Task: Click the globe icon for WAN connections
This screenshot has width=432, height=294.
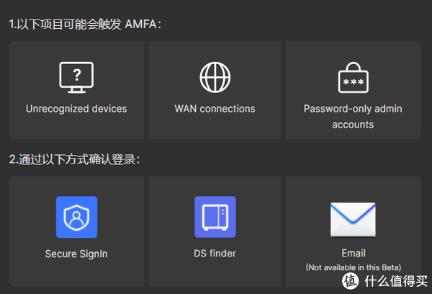Action: [x=215, y=77]
